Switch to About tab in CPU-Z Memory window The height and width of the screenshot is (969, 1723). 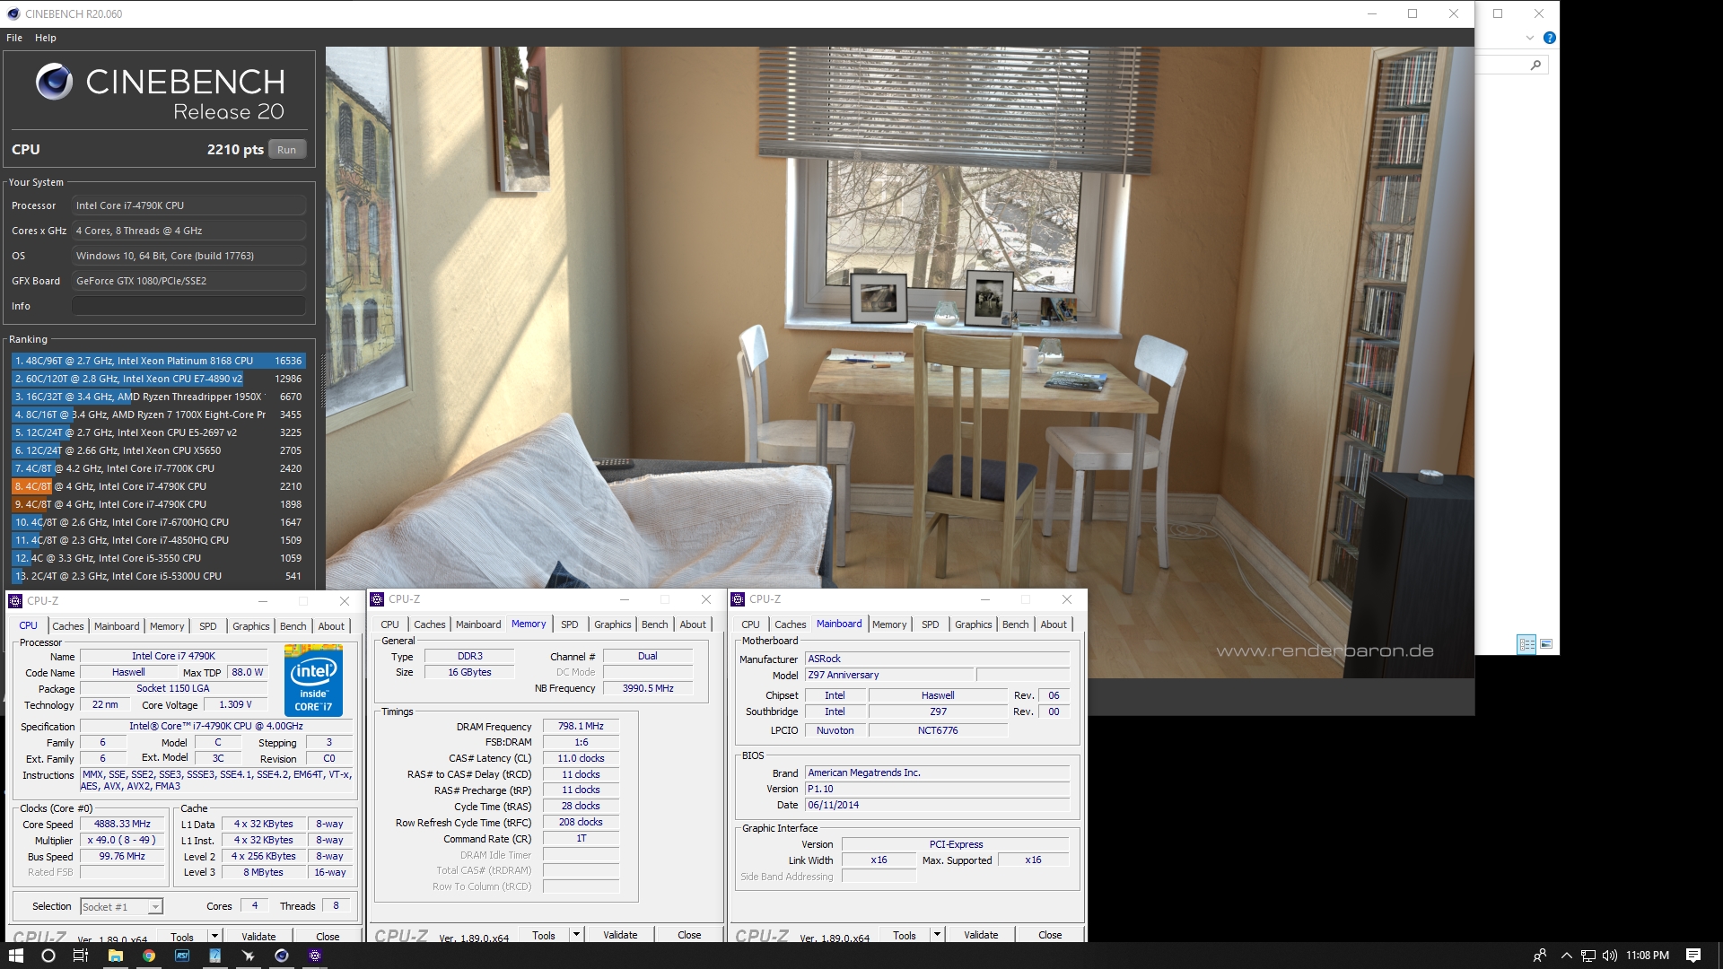point(692,624)
